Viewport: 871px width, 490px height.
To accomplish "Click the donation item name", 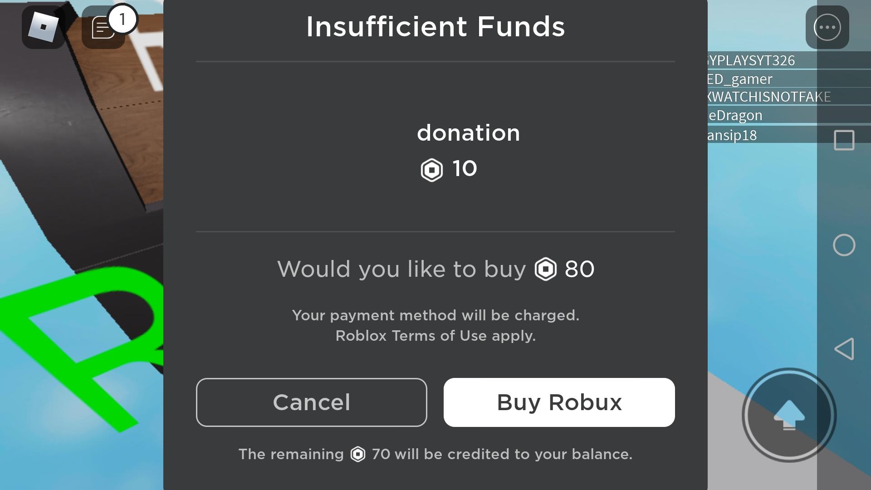I will click(468, 133).
